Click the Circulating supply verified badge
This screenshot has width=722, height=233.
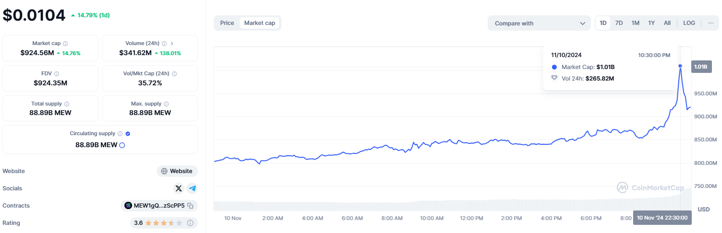tap(128, 134)
